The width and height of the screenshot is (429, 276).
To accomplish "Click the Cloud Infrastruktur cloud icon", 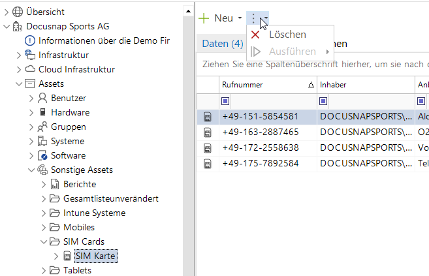I will pos(29,69).
